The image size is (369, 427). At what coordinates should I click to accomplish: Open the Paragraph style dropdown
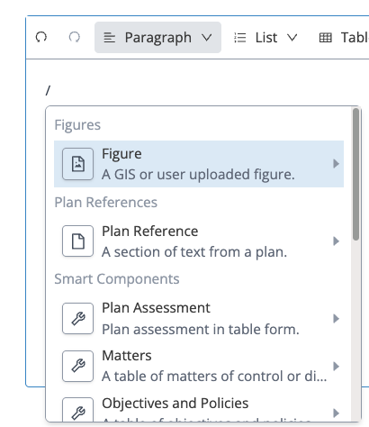coord(157,37)
